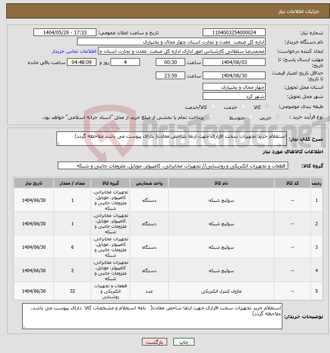Select the کالا/خدمت radio button
The image size is (330, 353).
pyautogui.click(x=214, y=106)
